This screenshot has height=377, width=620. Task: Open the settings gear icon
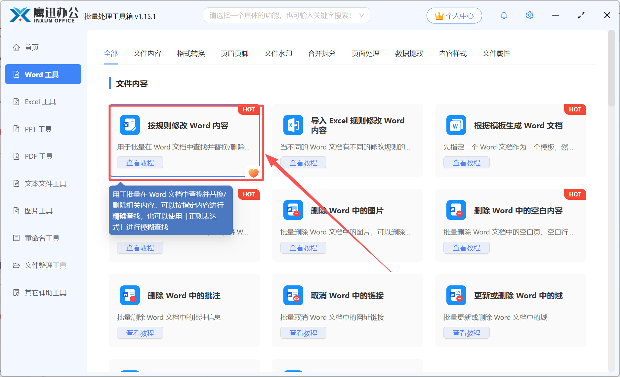pyautogui.click(x=529, y=16)
